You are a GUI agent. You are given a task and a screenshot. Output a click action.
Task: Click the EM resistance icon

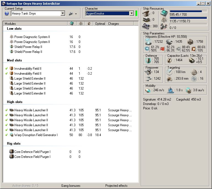[x=147, y=49]
